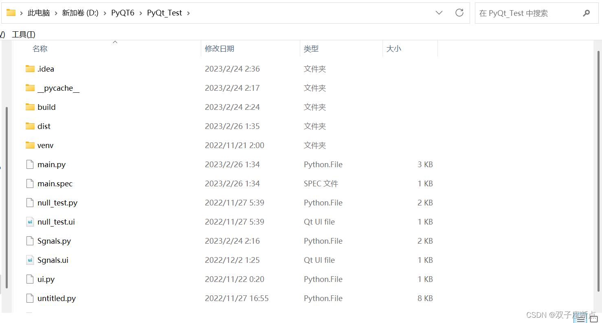Click the venv folder icon
This screenshot has height=323, width=602.
[x=30, y=145]
